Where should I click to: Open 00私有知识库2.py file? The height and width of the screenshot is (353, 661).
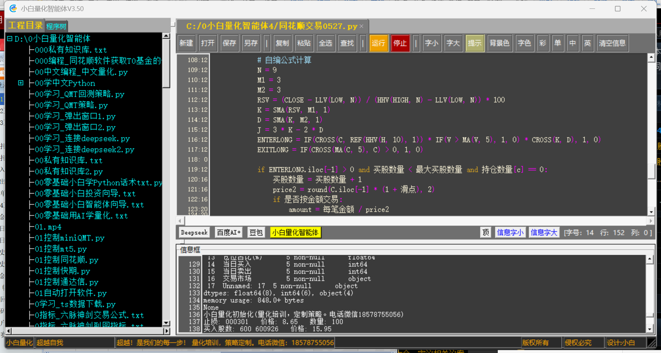point(69,171)
